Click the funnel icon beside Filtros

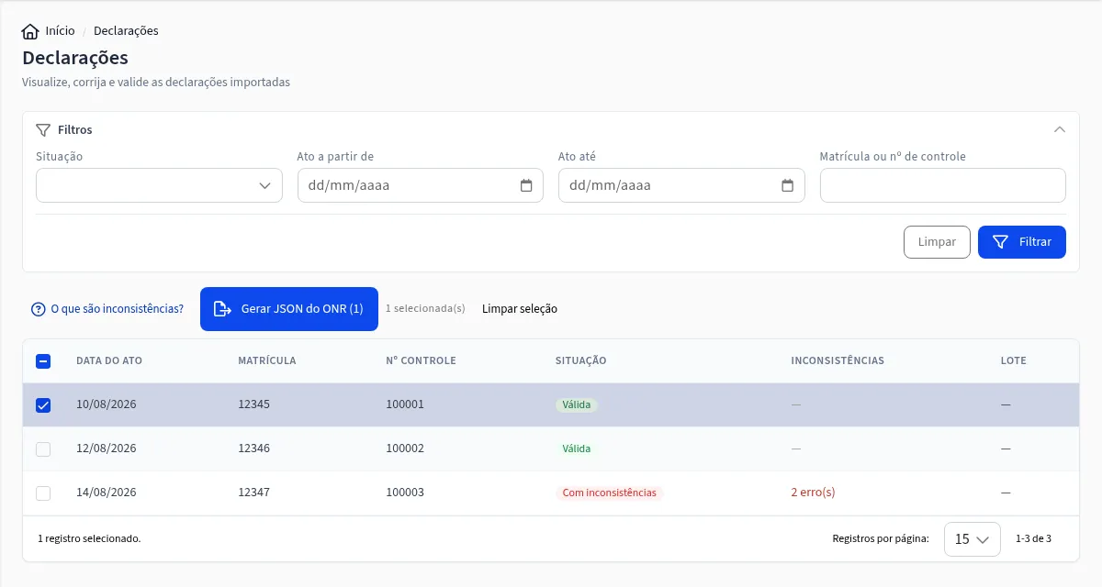[43, 130]
